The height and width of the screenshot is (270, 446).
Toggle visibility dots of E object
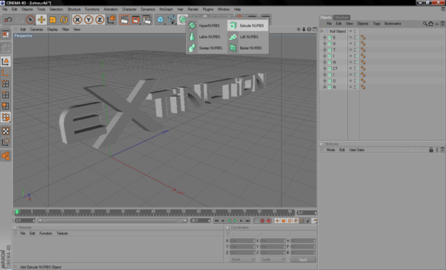(x=355, y=37)
